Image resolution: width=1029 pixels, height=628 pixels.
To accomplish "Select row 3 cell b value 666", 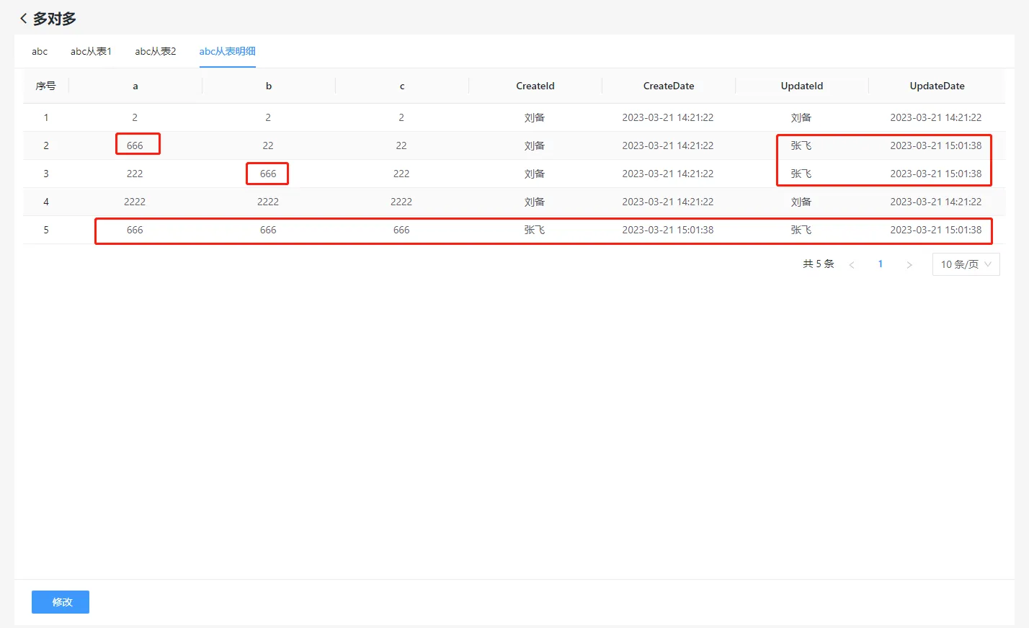I will pos(268,174).
